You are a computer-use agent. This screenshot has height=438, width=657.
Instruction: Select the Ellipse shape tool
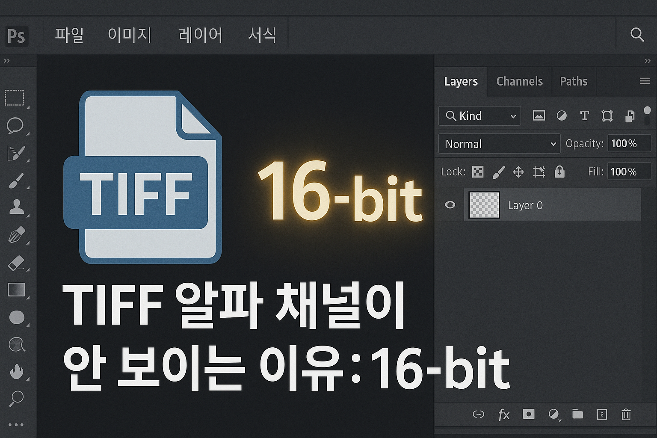17,317
